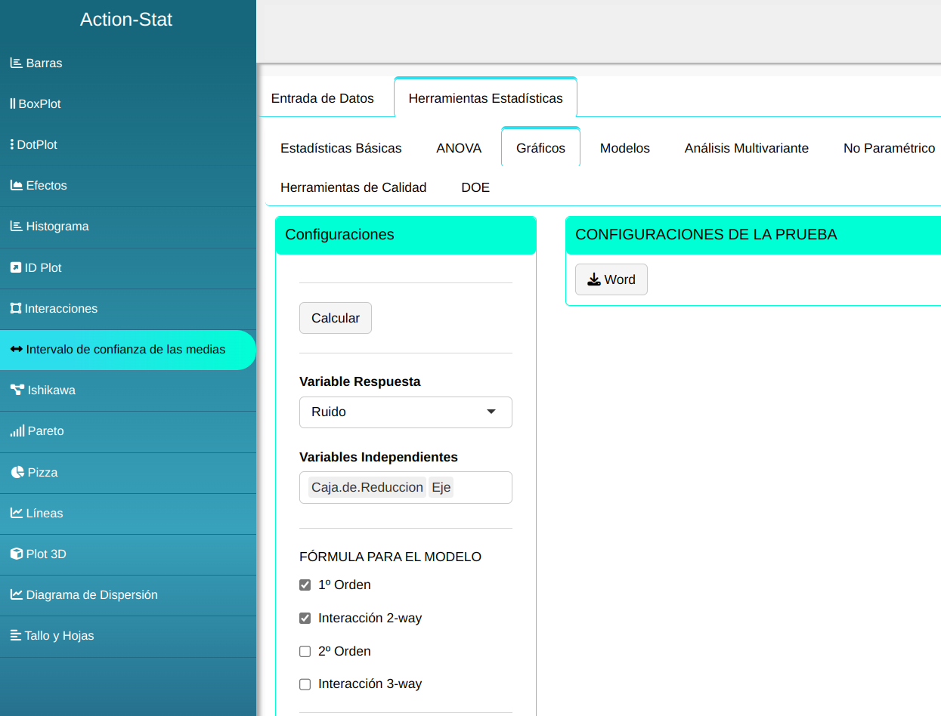The height and width of the screenshot is (716, 941).
Task: Open the Barras chart icon in sidebar
Action: pos(16,63)
